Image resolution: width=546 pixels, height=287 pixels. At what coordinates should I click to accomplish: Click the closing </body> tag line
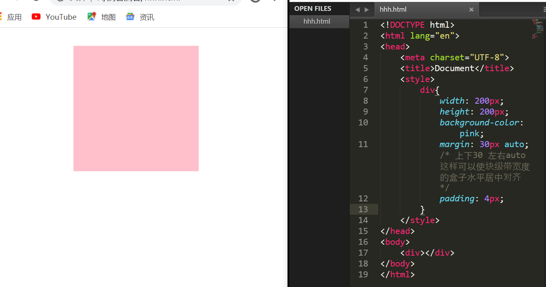pos(397,264)
